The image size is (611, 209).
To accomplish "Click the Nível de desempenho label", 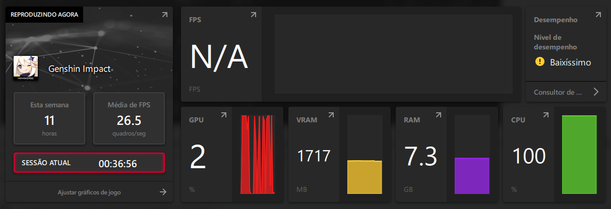I will [x=555, y=42].
